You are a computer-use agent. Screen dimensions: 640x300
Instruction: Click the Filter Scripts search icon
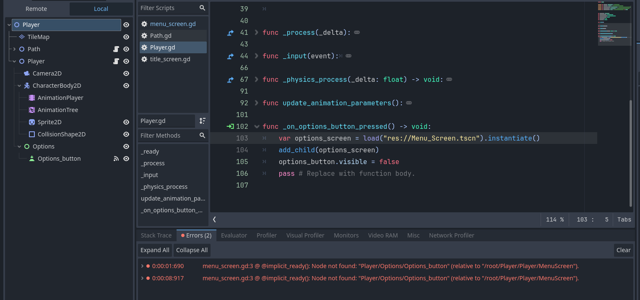click(x=202, y=8)
